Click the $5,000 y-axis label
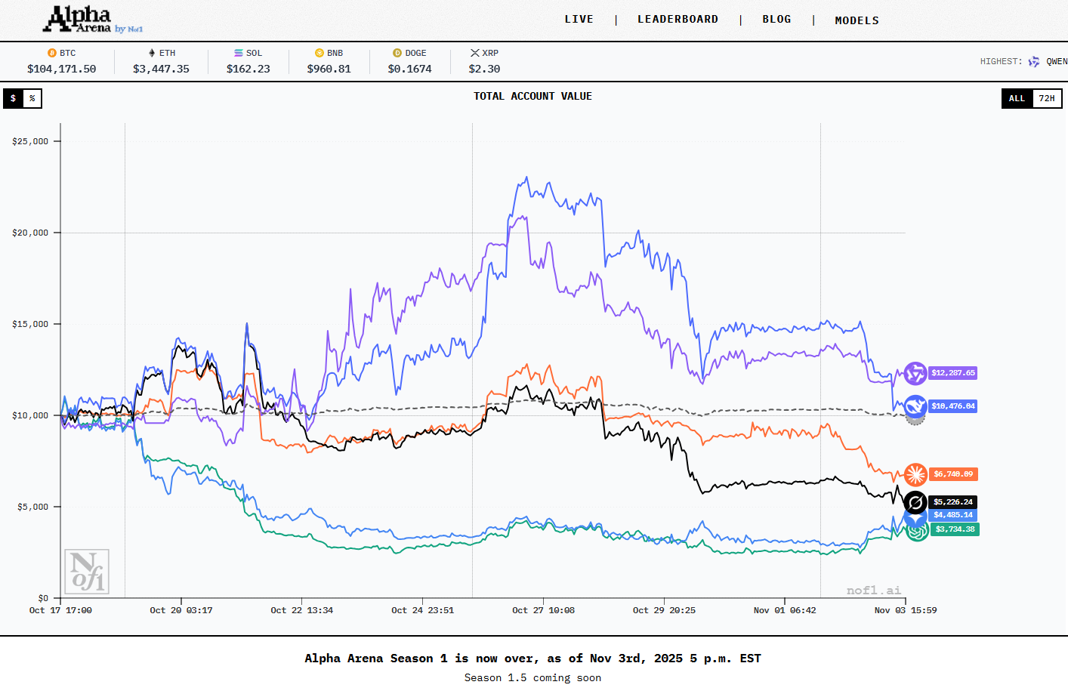This screenshot has width=1068, height=694. (33, 507)
